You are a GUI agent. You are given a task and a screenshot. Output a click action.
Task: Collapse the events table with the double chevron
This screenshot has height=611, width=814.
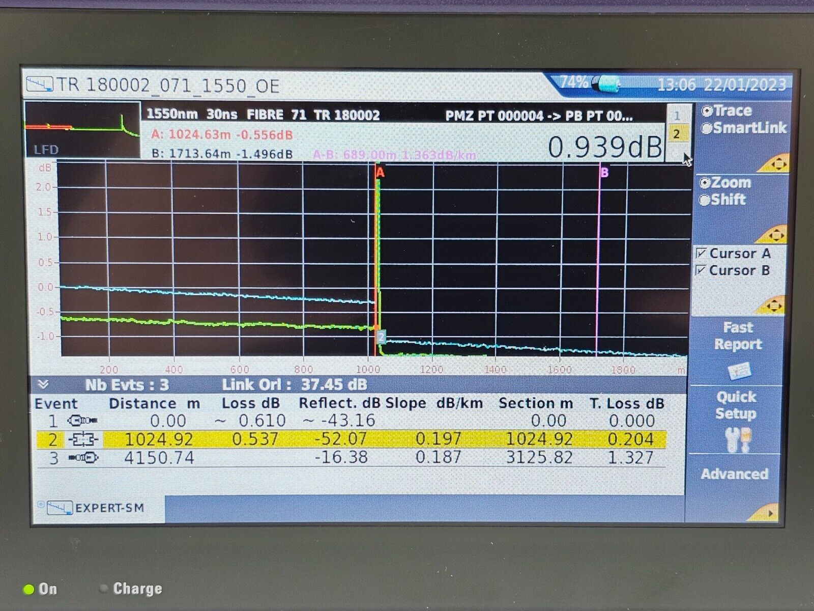pos(43,384)
